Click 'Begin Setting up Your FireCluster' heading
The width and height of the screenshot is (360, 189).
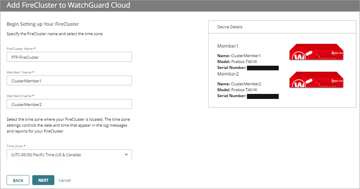(43, 24)
